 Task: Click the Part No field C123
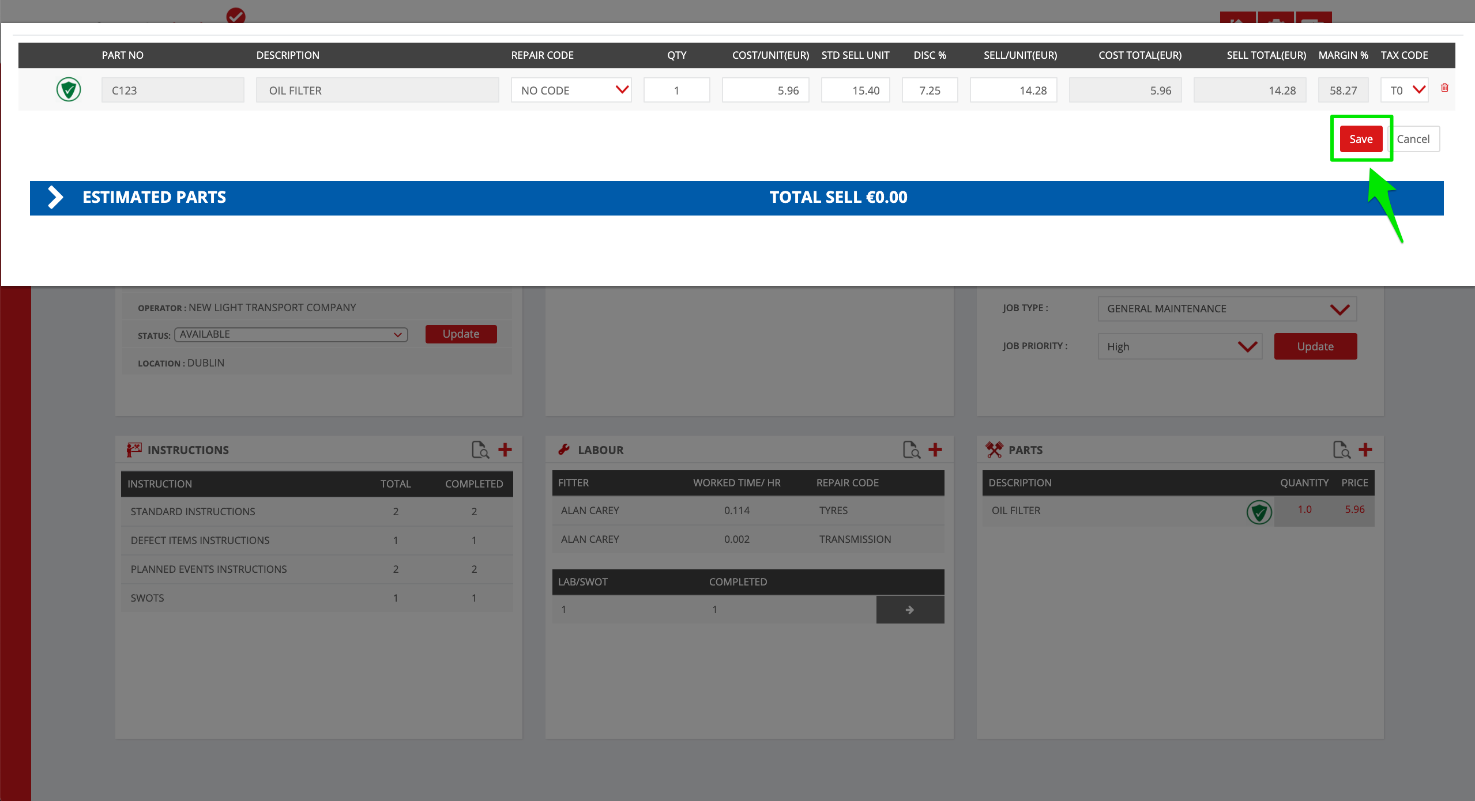pyautogui.click(x=172, y=90)
